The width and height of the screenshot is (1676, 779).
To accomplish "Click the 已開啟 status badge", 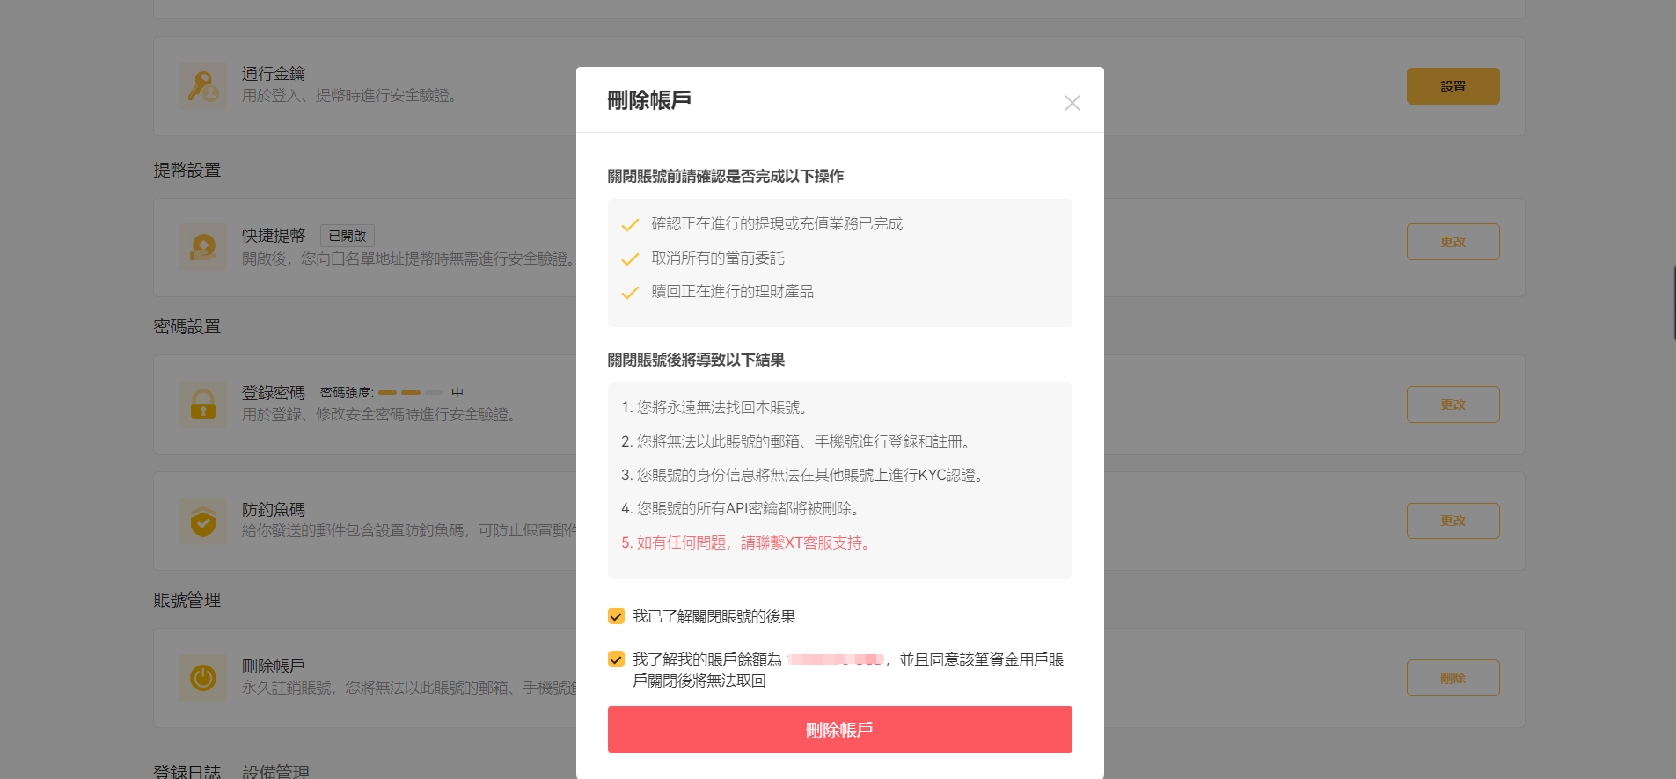I will click(x=348, y=236).
